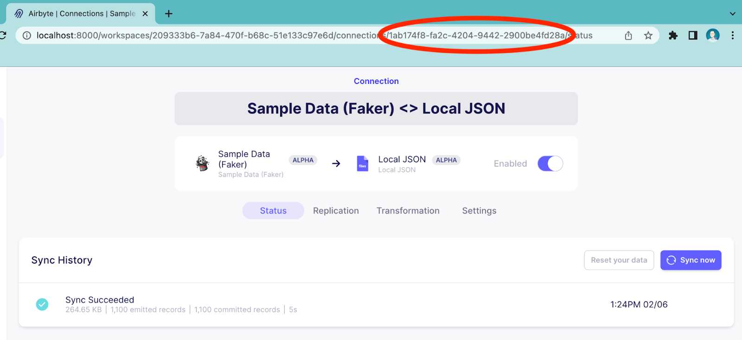Screen dimensions: 742x340
Task: Click the ALPHA badge next to Local JSON
Action: [x=446, y=160]
